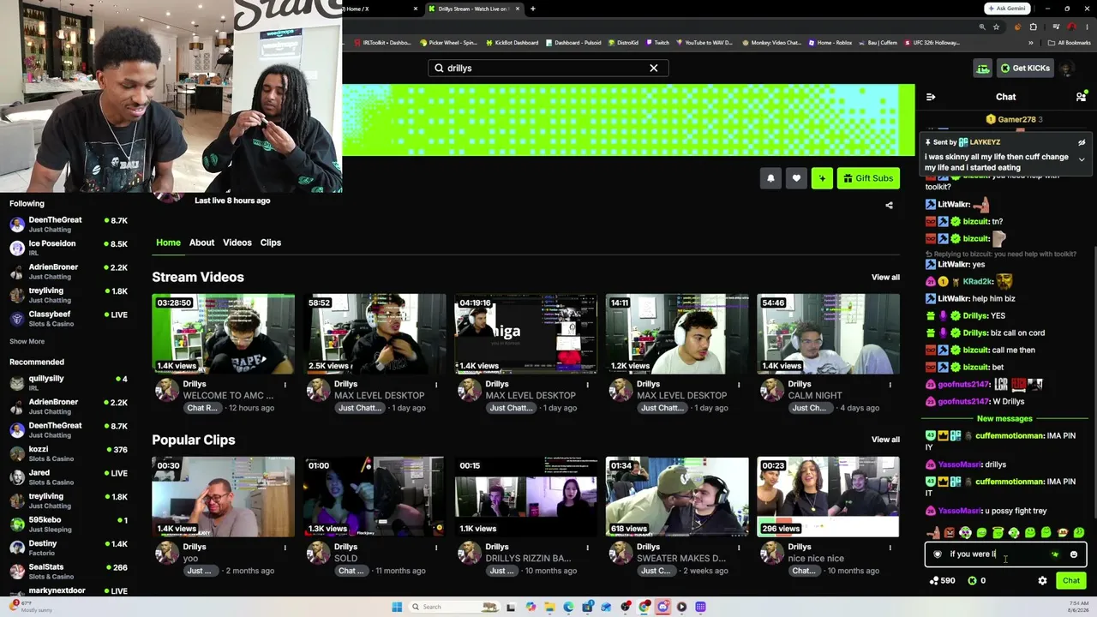Open a new browser tab
Screen dimensions: 1097x617
click(x=533, y=9)
